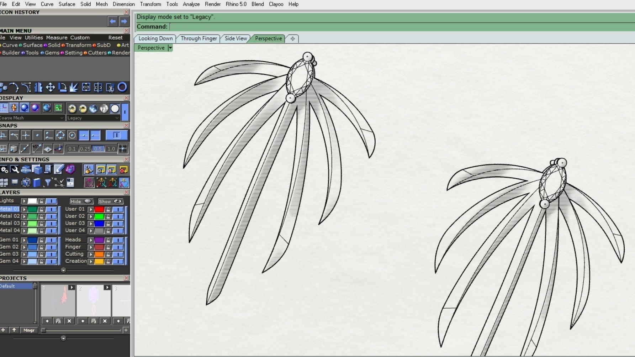
Task: Select the explode tool icon
Action: tap(74, 87)
